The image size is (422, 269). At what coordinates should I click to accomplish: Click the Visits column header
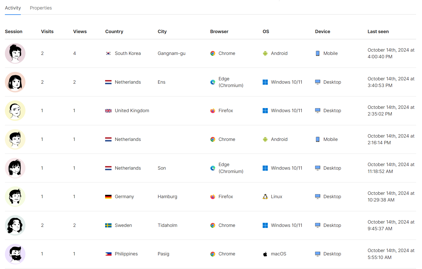[x=47, y=31]
